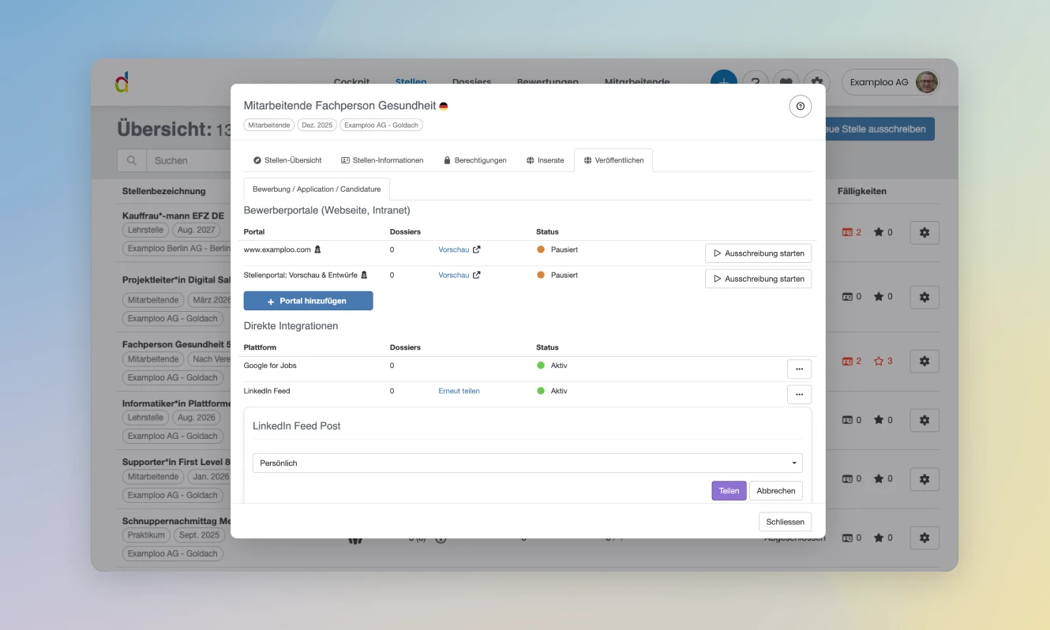Image resolution: width=1050 pixels, height=630 pixels.
Task: Click the Sept. 2025 tag in the background list
Action: pyautogui.click(x=199, y=534)
